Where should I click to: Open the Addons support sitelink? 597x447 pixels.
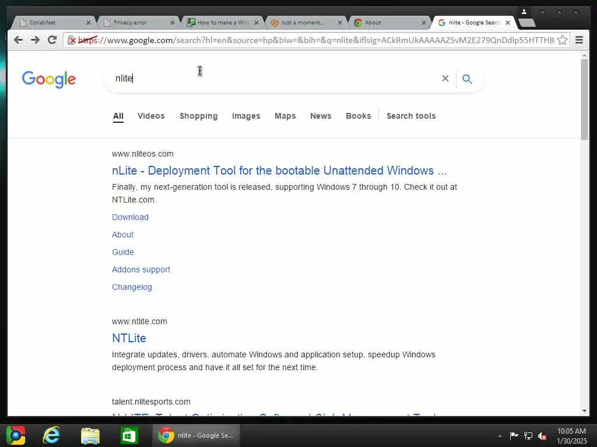(x=141, y=269)
